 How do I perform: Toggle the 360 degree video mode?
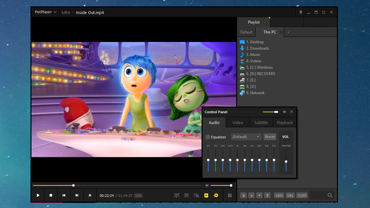coord(176,195)
